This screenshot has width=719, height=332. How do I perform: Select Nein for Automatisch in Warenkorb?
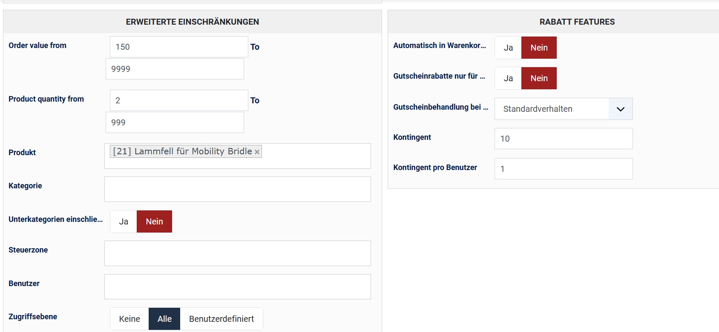539,48
